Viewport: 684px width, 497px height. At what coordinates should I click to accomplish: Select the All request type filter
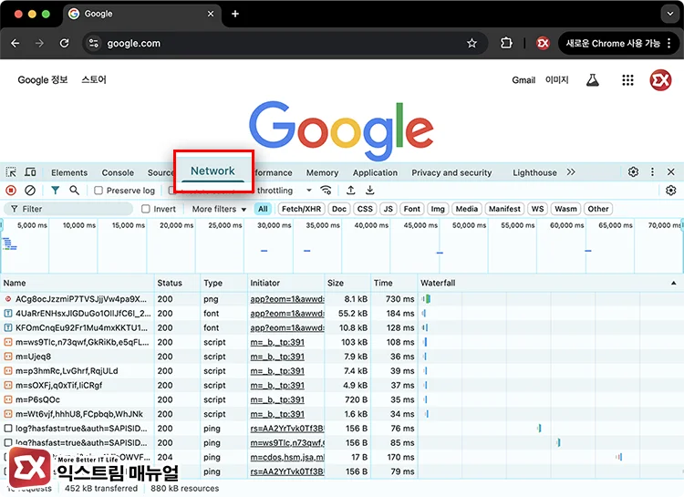tap(263, 209)
